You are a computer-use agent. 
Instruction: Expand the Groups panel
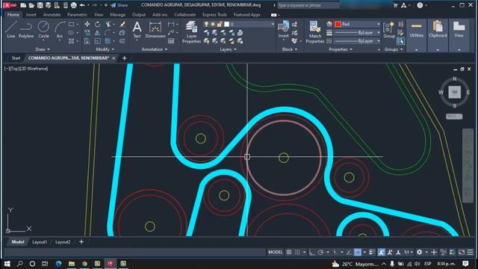(x=394, y=49)
